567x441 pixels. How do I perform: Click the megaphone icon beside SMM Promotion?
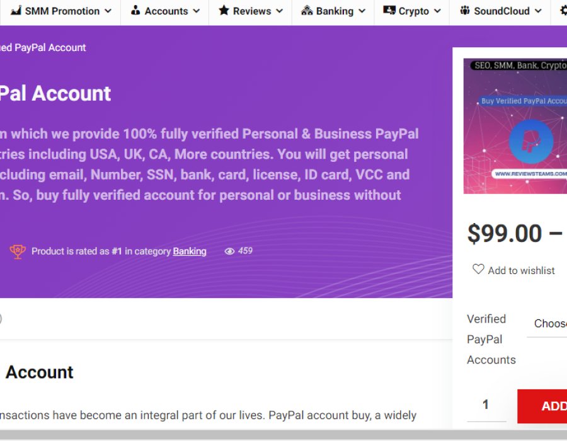click(x=16, y=11)
